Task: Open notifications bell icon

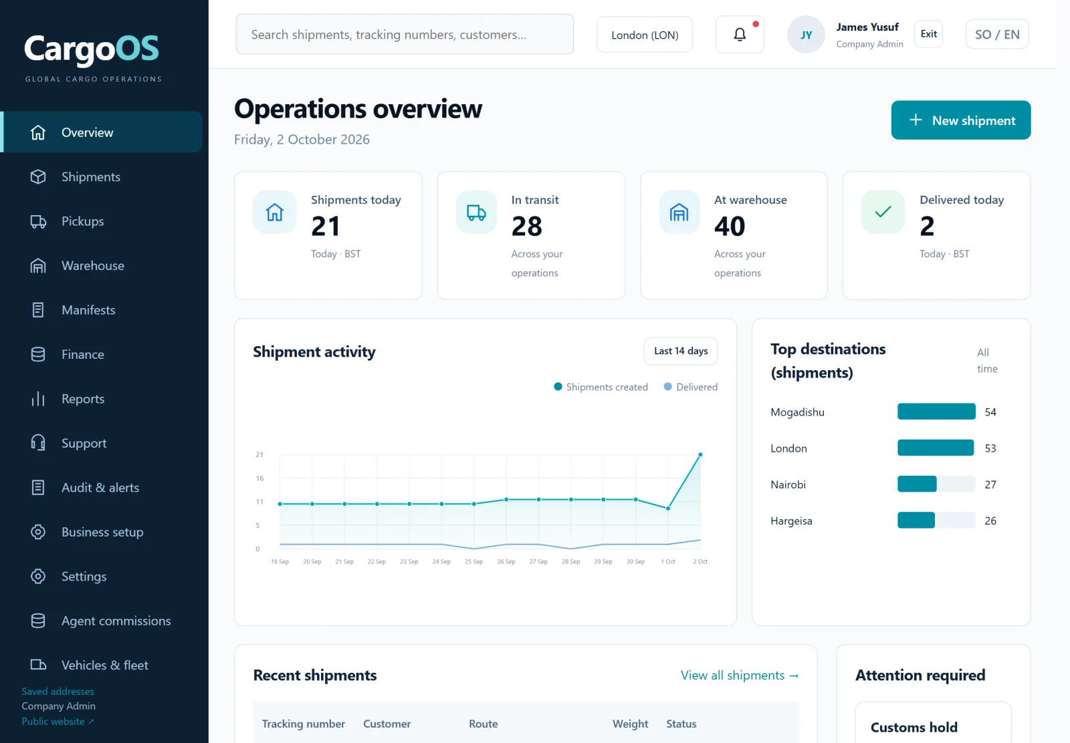Action: (x=740, y=34)
